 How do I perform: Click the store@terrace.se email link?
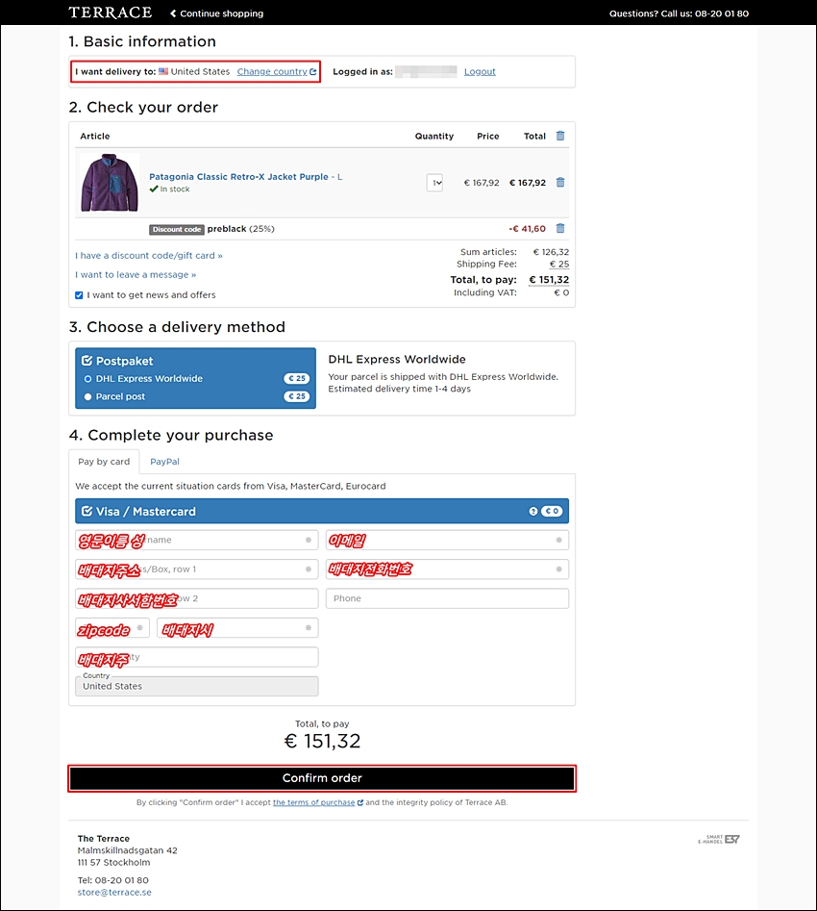point(114,892)
